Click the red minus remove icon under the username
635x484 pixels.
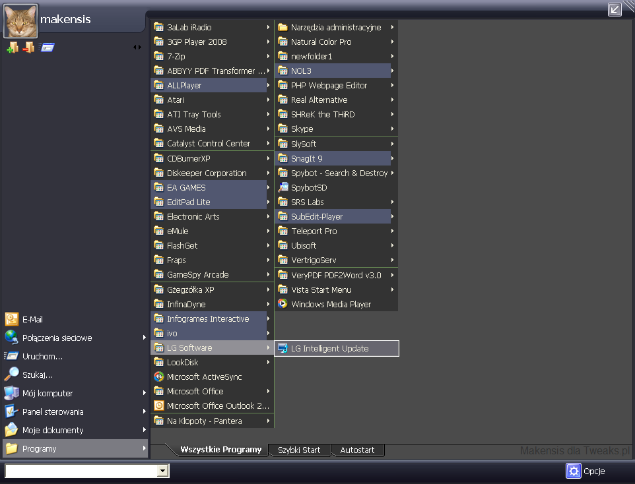point(28,47)
